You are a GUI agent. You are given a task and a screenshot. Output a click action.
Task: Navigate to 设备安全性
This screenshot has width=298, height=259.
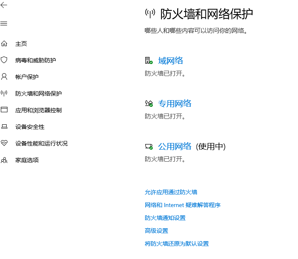[30, 127]
